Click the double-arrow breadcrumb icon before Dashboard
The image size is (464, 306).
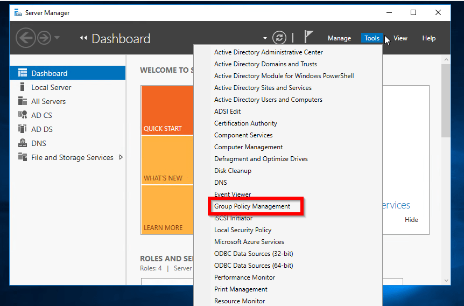[x=83, y=38]
